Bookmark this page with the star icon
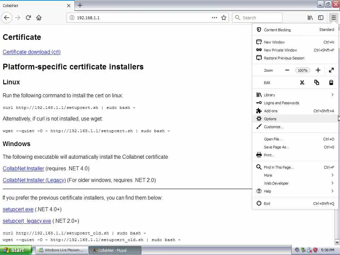Screen dimensions: 340x255 pos(224,18)
